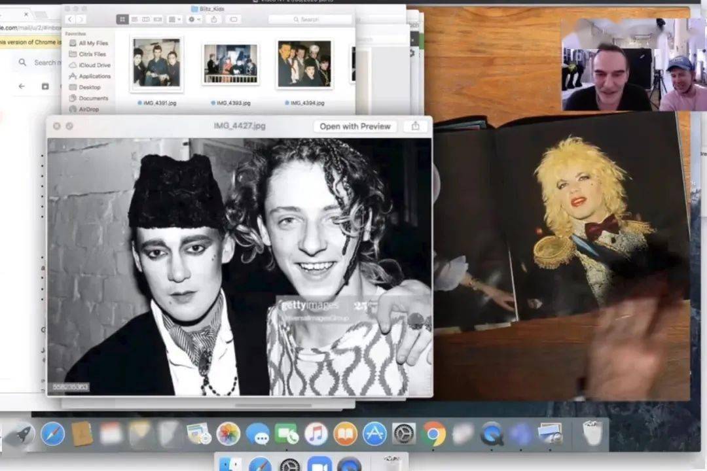Select All My Files in Finder sidebar

pos(92,43)
